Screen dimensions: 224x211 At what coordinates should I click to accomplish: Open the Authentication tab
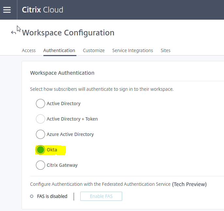click(x=59, y=50)
